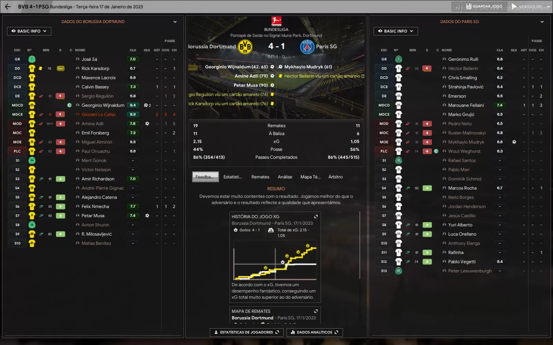The width and height of the screenshot is (553, 345).
Task: Open Marouane Fellaini's player profile
Action: (466, 105)
